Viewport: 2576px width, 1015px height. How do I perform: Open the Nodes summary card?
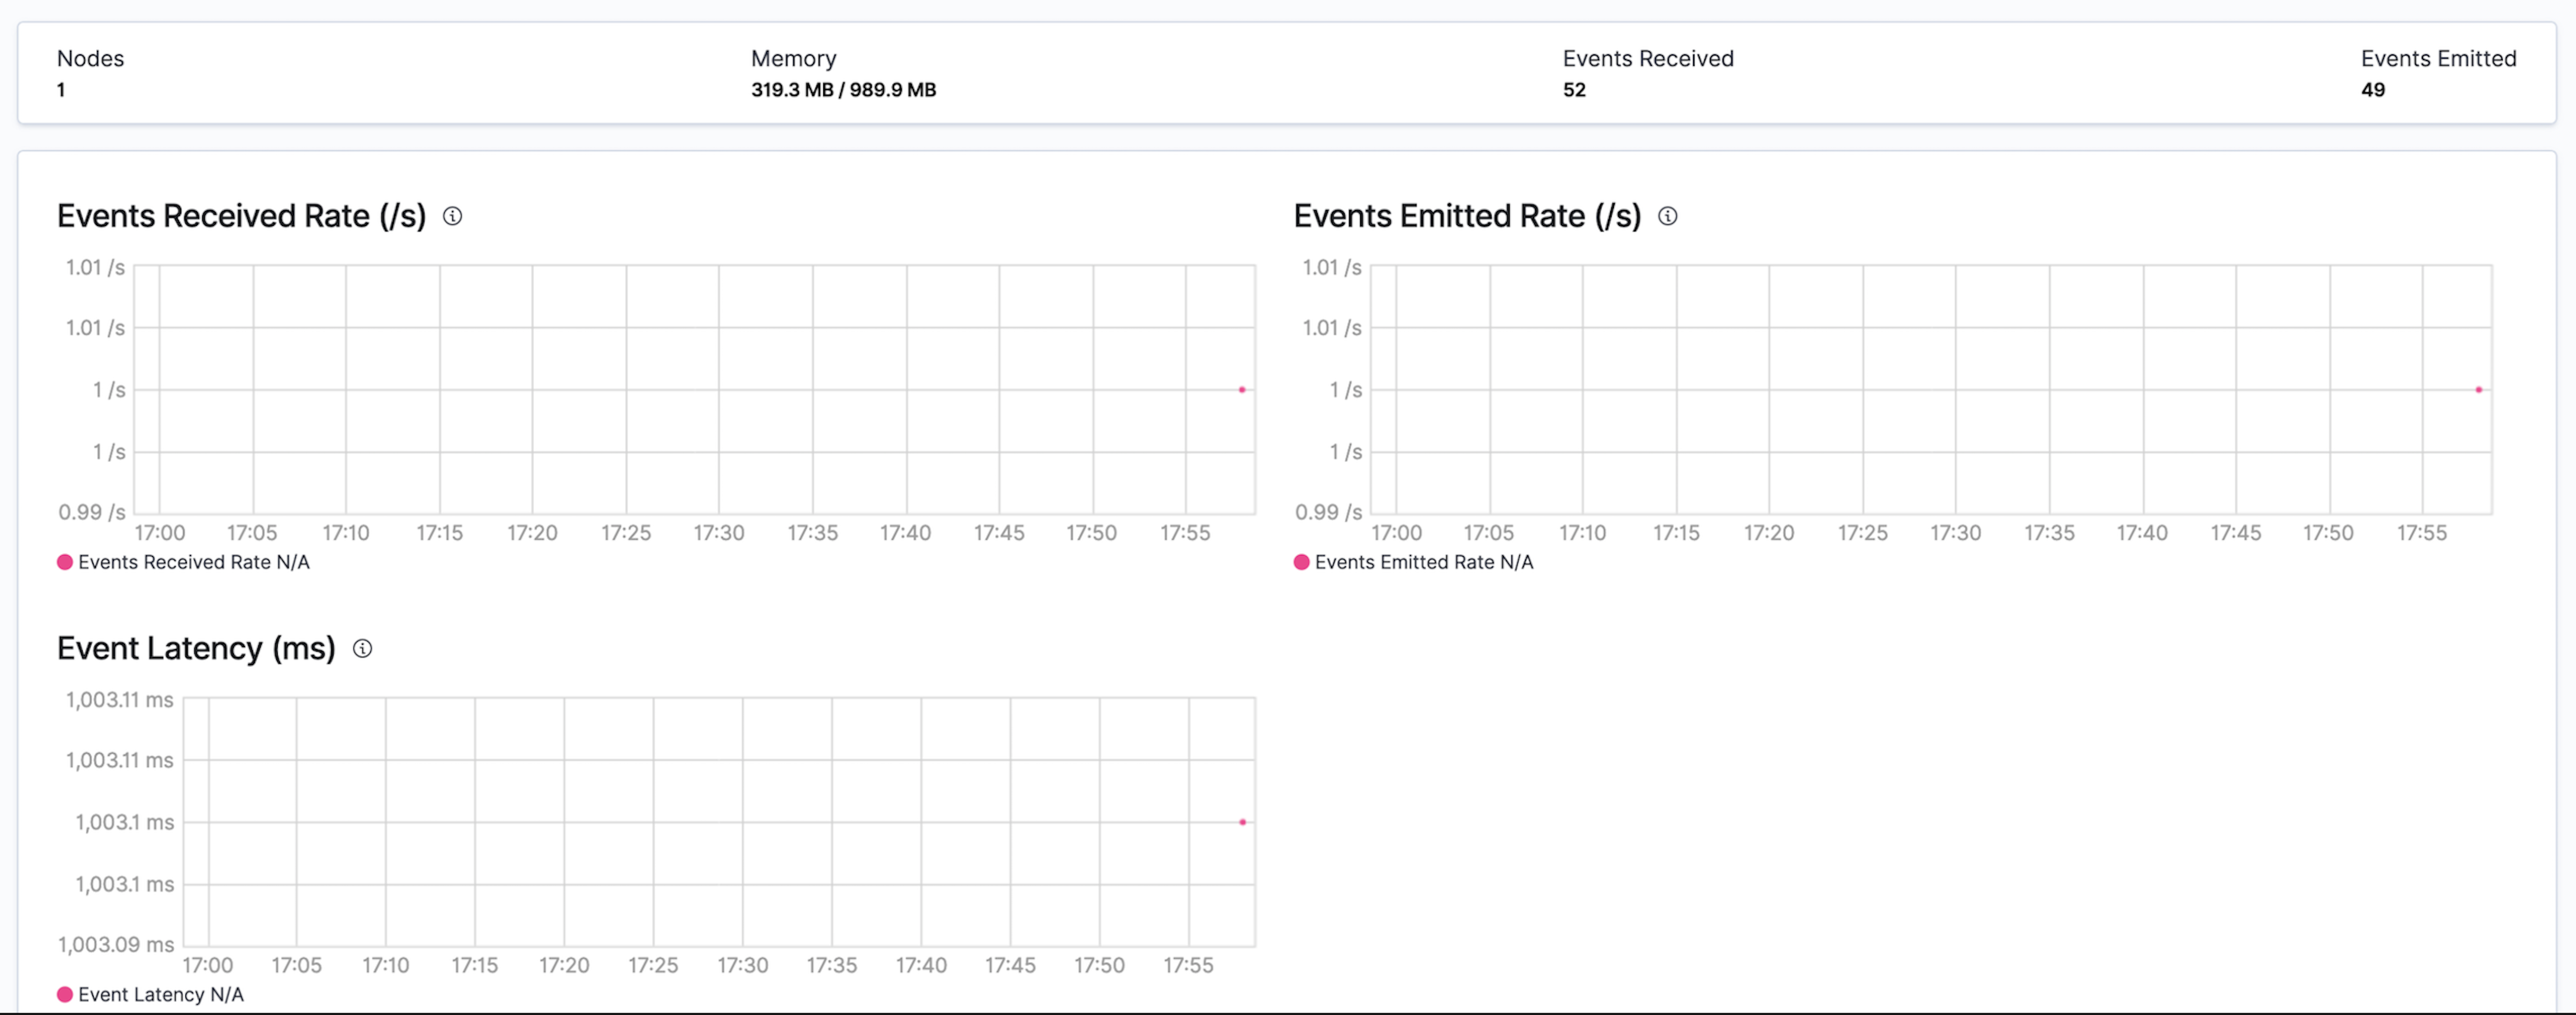pos(90,74)
